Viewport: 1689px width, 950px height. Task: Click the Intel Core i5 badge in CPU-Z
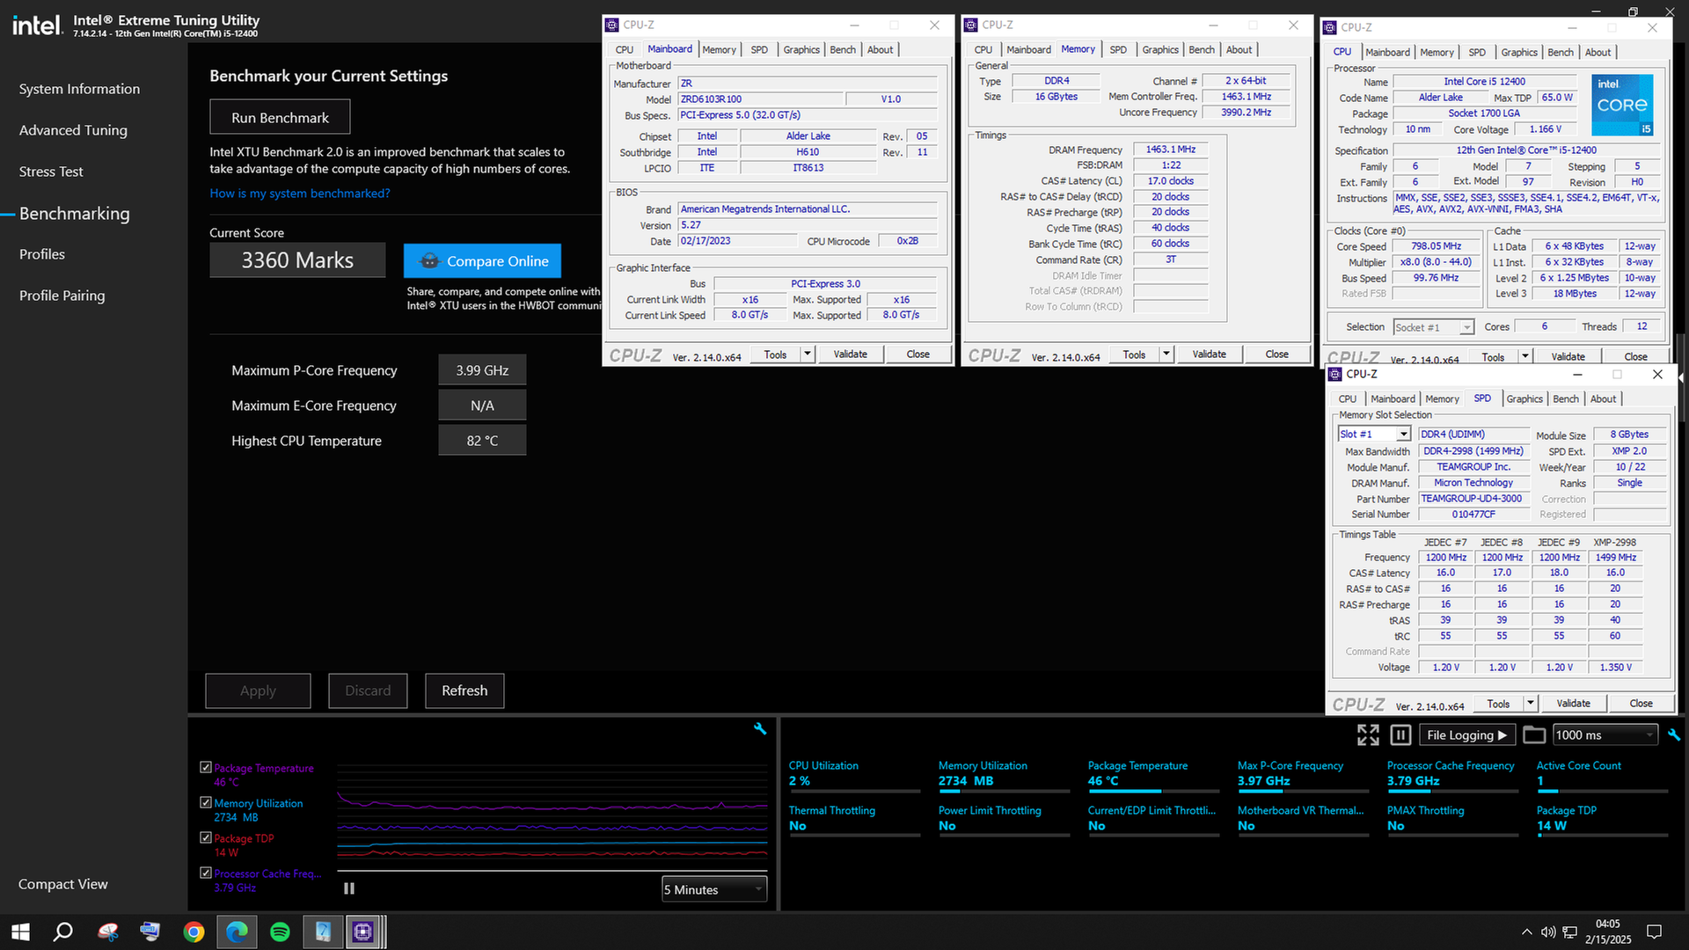coord(1622,105)
